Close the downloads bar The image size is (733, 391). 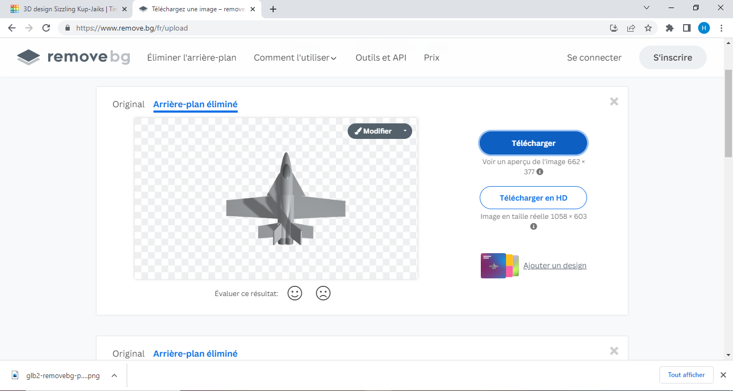(x=723, y=375)
